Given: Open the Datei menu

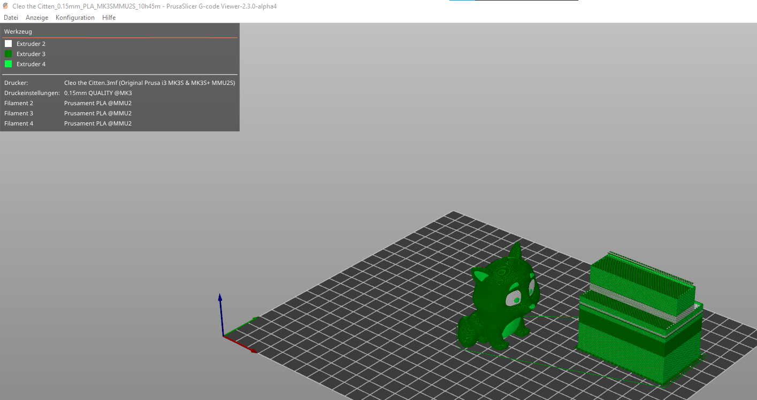Looking at the screenshot, I should (x=11, y=18).
